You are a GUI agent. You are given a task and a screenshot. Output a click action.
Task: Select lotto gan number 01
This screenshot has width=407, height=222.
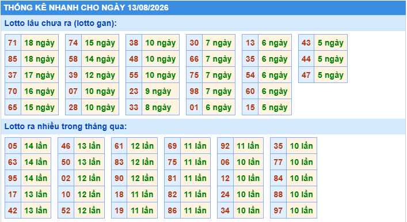pyautogui.click(x=194, y=107)
